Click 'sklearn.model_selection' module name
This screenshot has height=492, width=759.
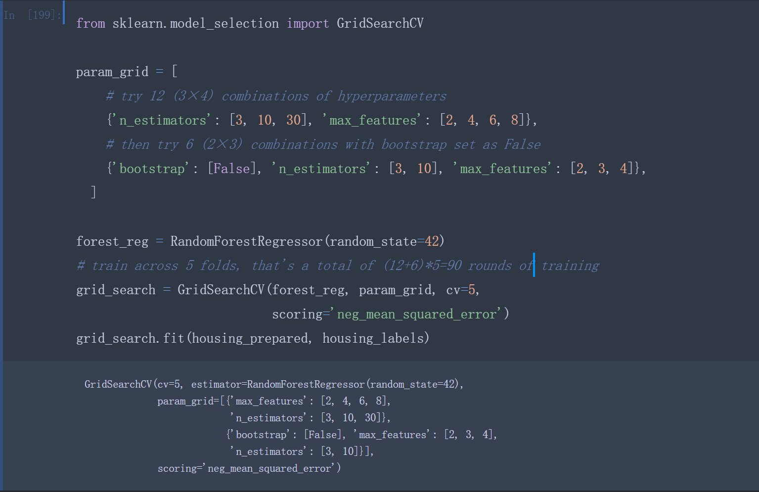pyautogui.click(x=195, y=23)
